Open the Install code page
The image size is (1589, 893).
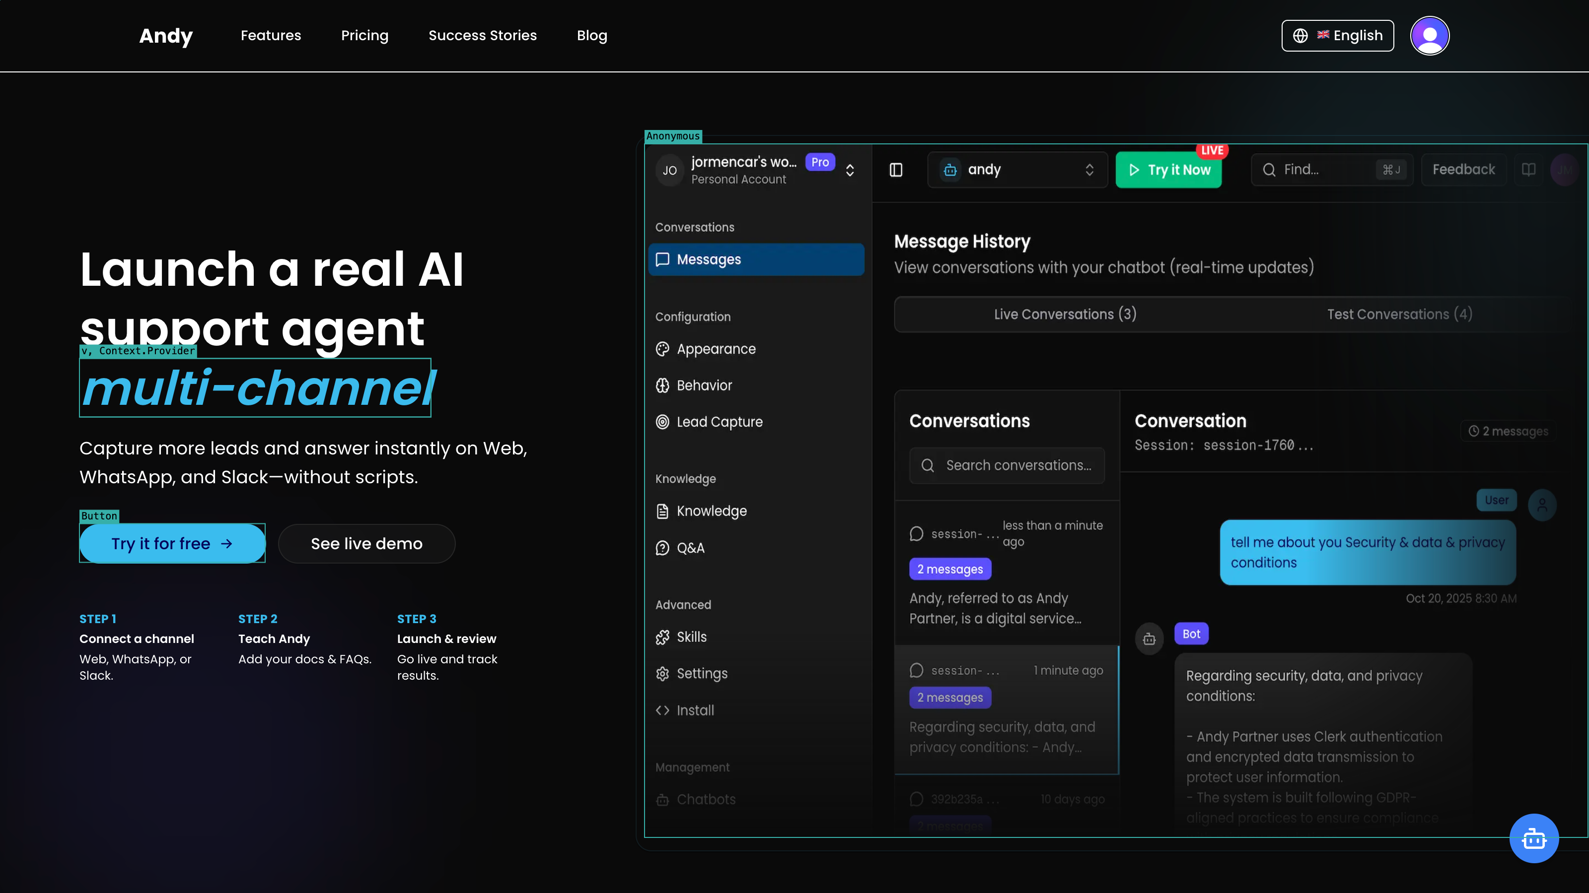tap(695, 710)
